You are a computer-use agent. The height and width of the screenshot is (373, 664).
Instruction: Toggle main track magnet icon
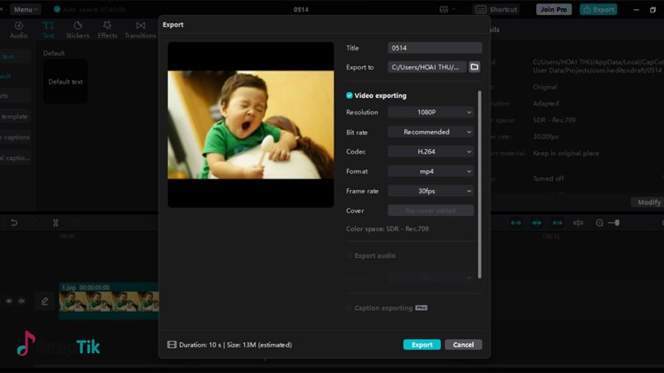(515, 223)
